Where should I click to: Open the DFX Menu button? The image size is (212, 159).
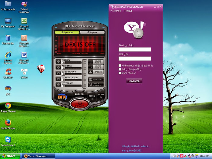click(x=92, y=97)
